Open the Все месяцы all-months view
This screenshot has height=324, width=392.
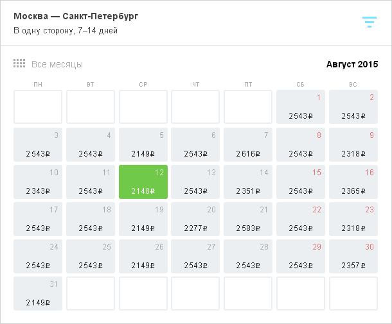click(57, 64)
